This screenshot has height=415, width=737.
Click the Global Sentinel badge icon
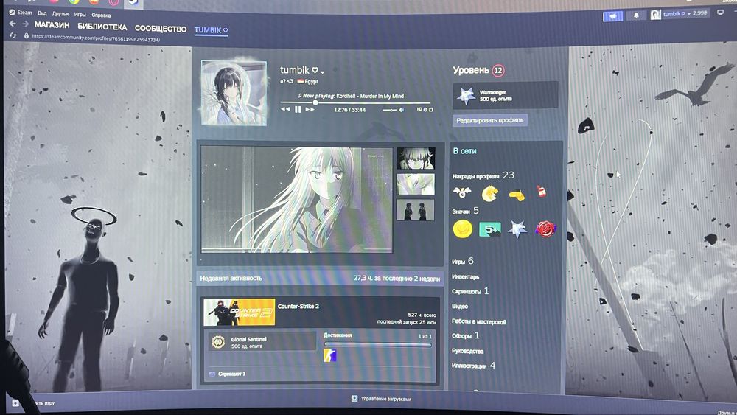pyautogui.click(x=217, y=342)
